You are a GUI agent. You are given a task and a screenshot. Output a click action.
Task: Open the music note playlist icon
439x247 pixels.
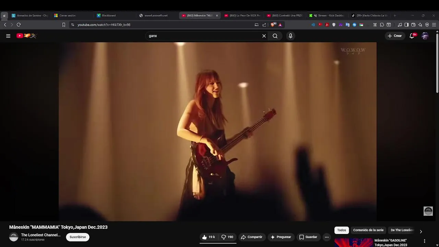[400, 25]
